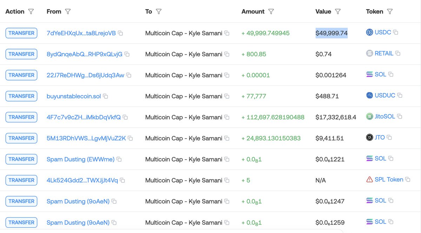Copy the JTO token address
The width and height of the screenshot is (421, 233).
389,137
